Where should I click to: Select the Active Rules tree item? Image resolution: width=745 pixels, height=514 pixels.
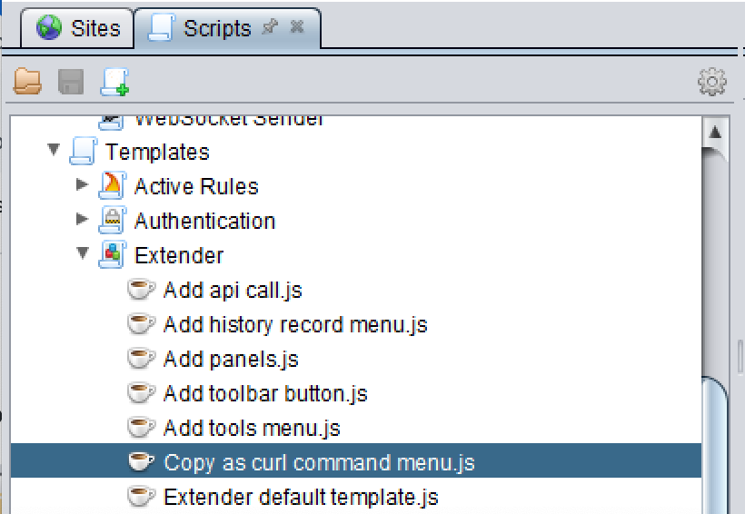196,186
